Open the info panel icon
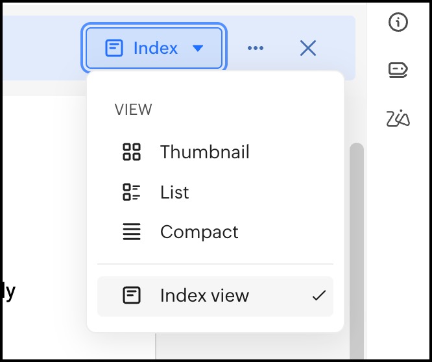432x362 pixels. [x=398, y=23]
